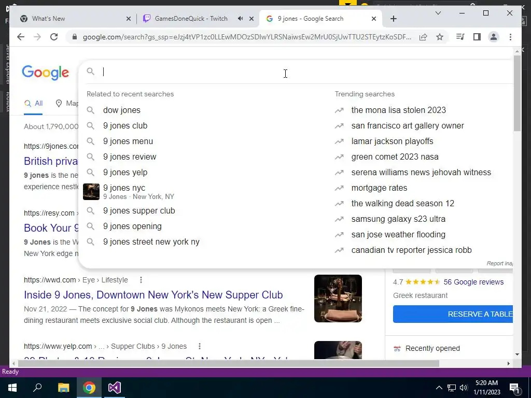Choose the '9 jones club' suggestion
The width and height of the screenshot is (531, 398).
coord(125,125)
